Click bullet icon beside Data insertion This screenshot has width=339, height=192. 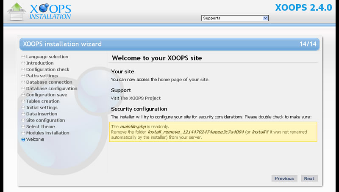(x=23, y=114)
